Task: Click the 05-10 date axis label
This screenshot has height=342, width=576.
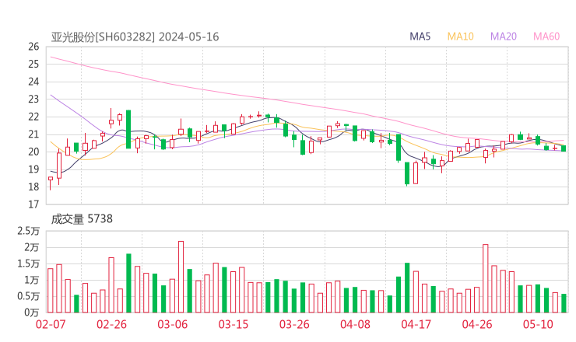Action: [538, 324]
